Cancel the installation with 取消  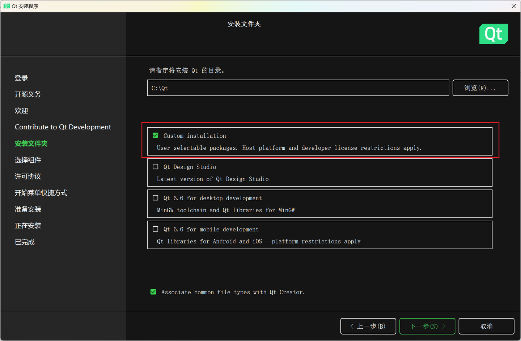click(x=486, y=326)
